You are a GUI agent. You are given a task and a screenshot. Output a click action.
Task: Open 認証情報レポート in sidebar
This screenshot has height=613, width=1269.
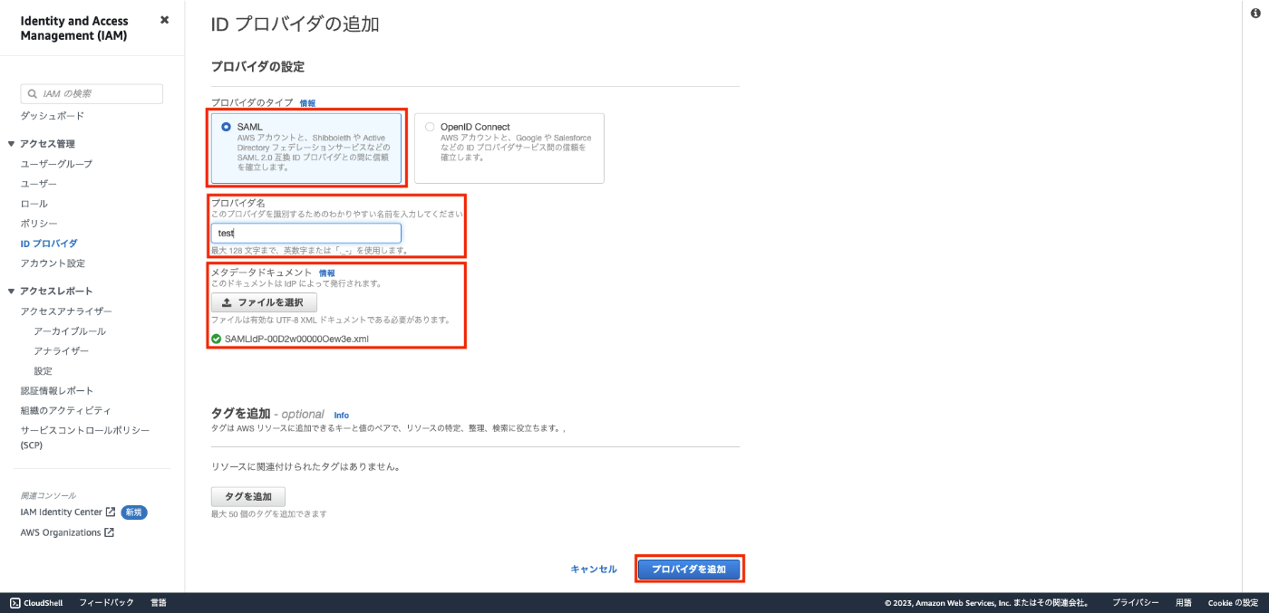tap(57, 391)
